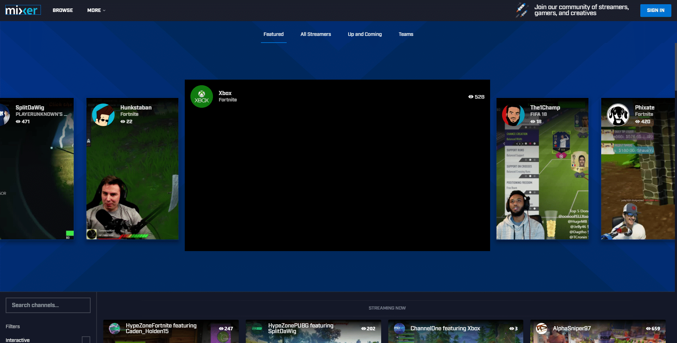Click the page's vertical scrollbar

click(675, 67)
